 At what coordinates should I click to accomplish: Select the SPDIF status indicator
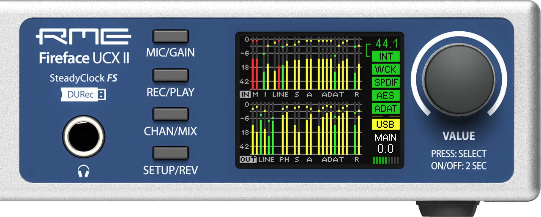pyautogui.click(x=385, y=82)
